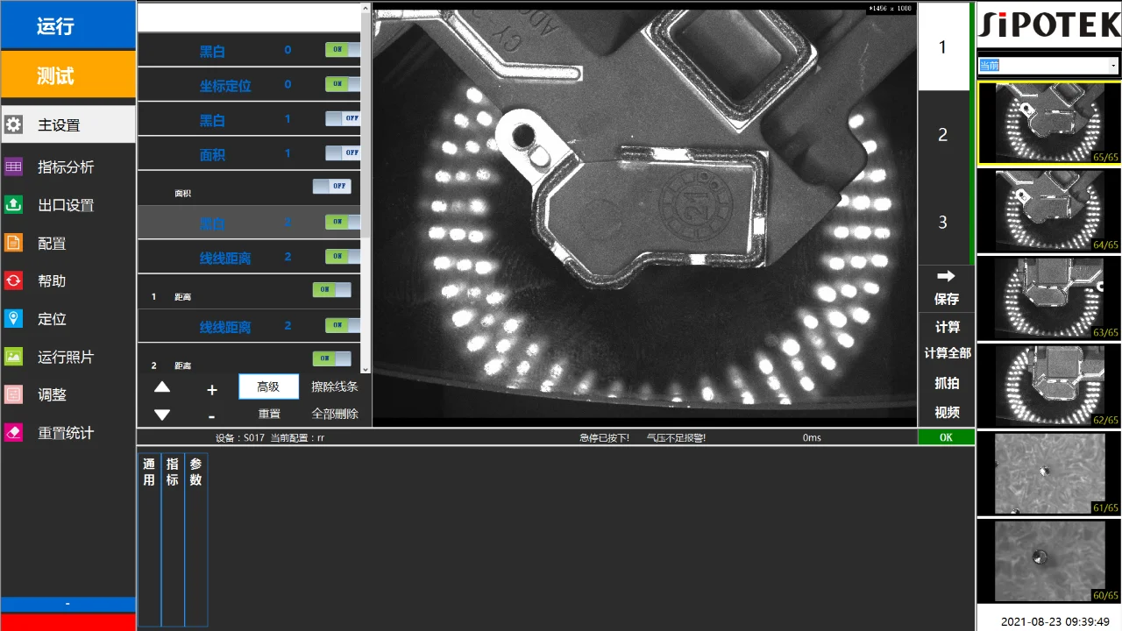
Task: Select camera tab 2
Action: click(943, 135)
